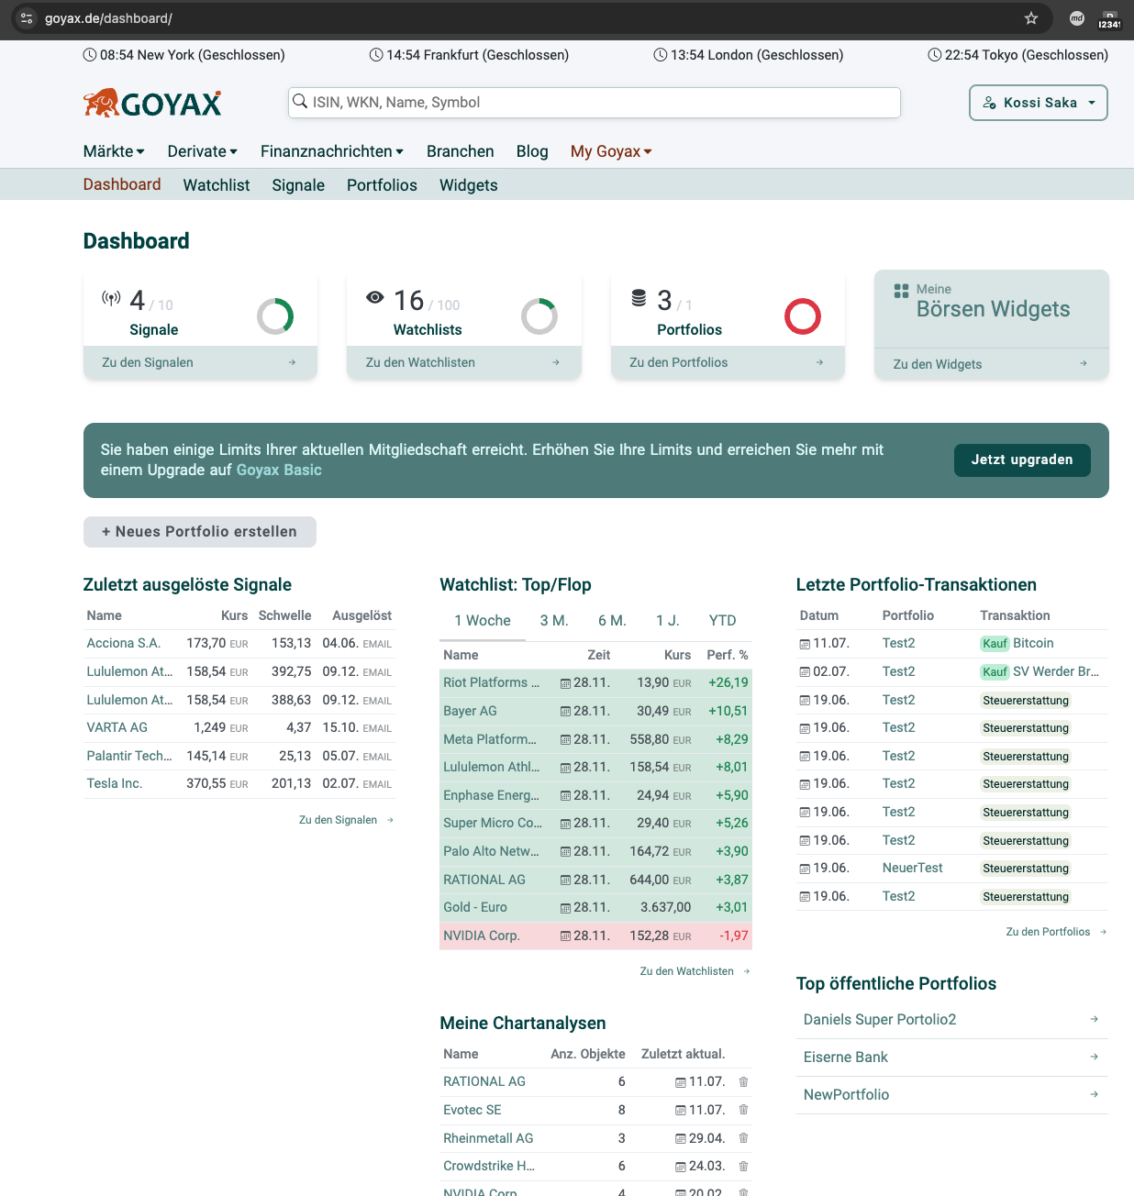Click the coin stack icon on the Portfolios card
Viewport: 1134px width, 1196px height.
point(638,298)
